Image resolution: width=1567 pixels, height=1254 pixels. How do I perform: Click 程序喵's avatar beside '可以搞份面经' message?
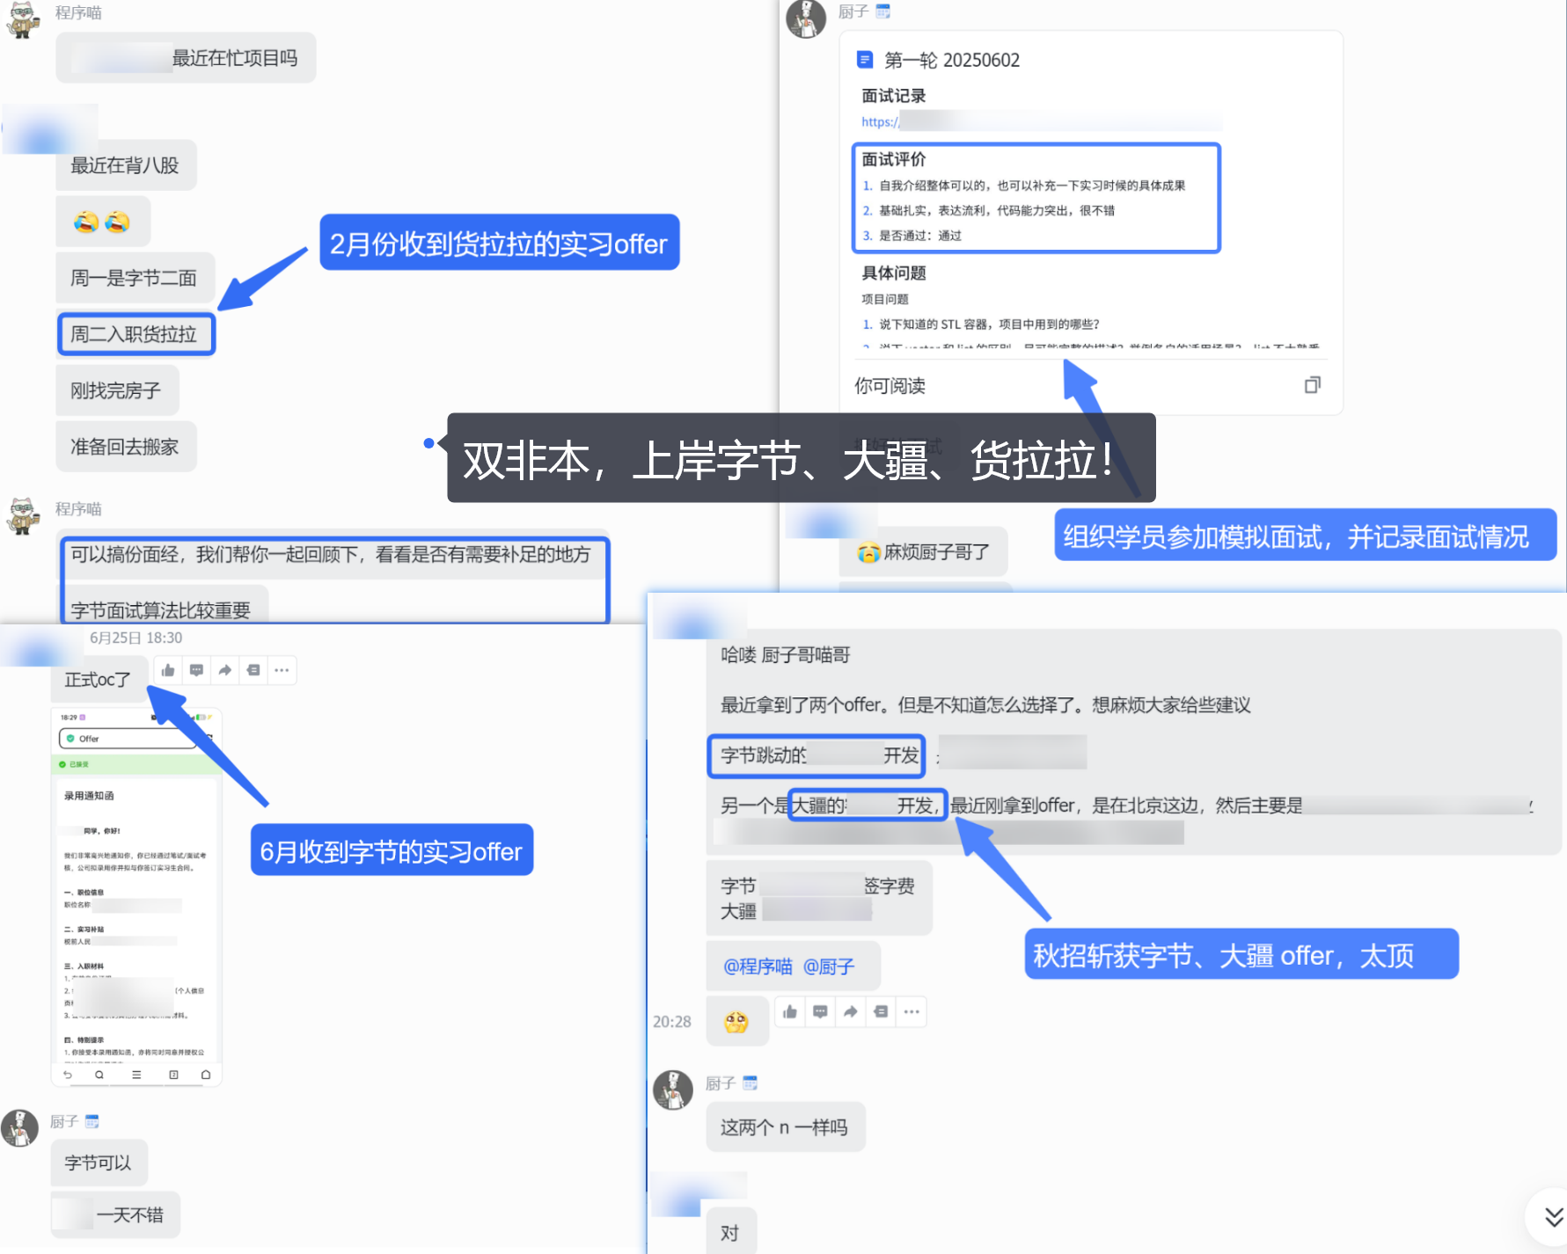point(23,515)
